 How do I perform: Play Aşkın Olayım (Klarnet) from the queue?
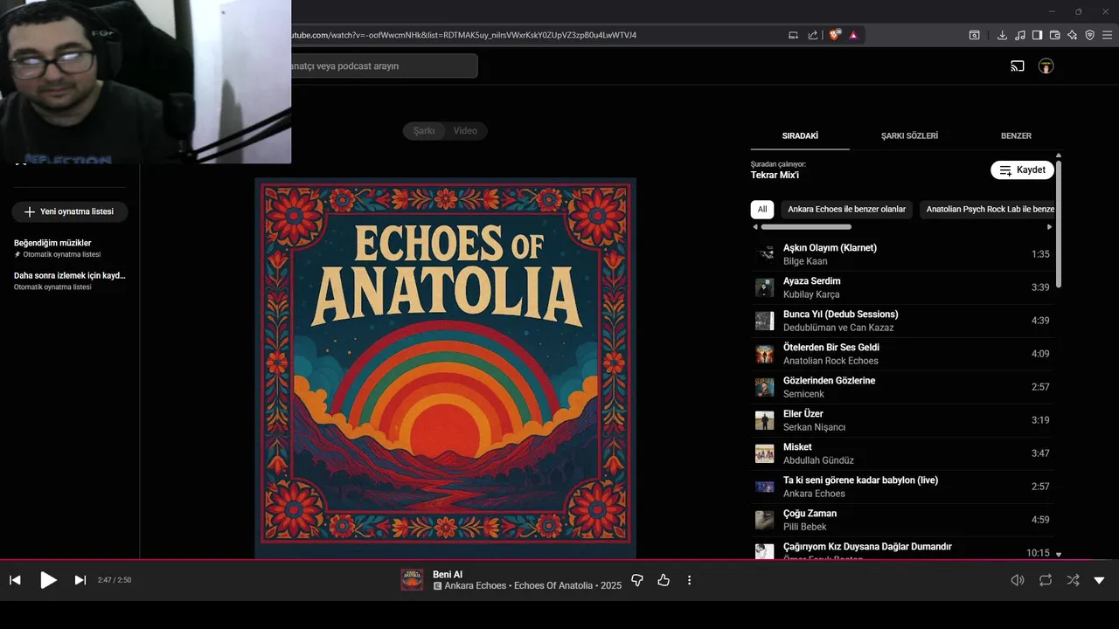(x=902, y=254)
